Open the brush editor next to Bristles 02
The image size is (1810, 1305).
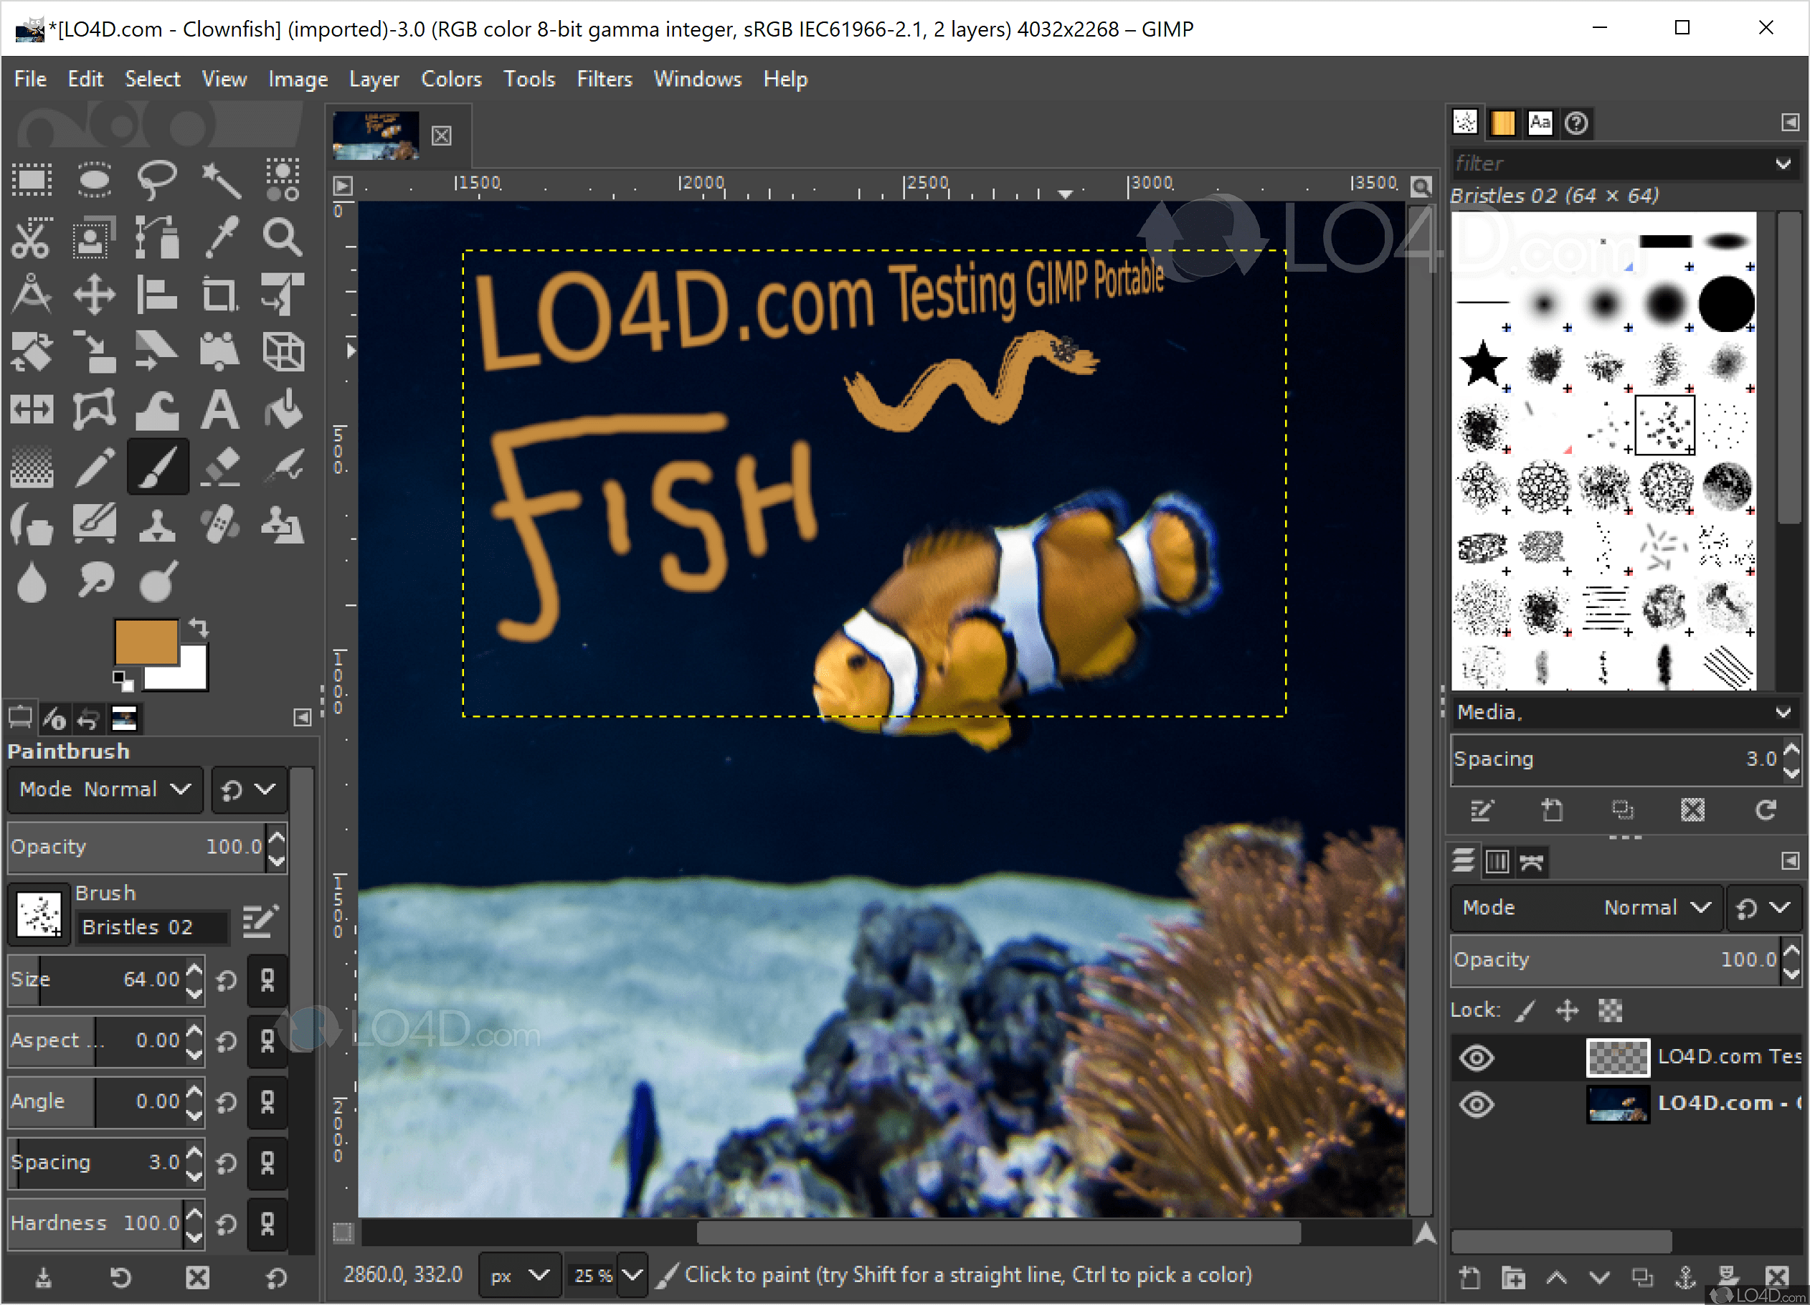pyautogui.click(x=260, y=920)
